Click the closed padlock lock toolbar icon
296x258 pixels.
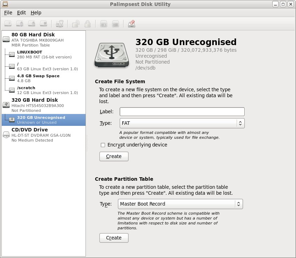coord(88,24)
